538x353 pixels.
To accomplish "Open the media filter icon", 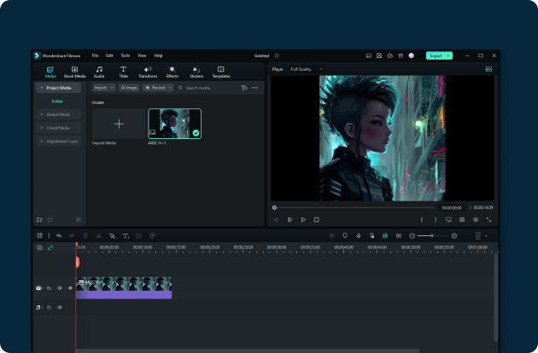I will point(244,88).
